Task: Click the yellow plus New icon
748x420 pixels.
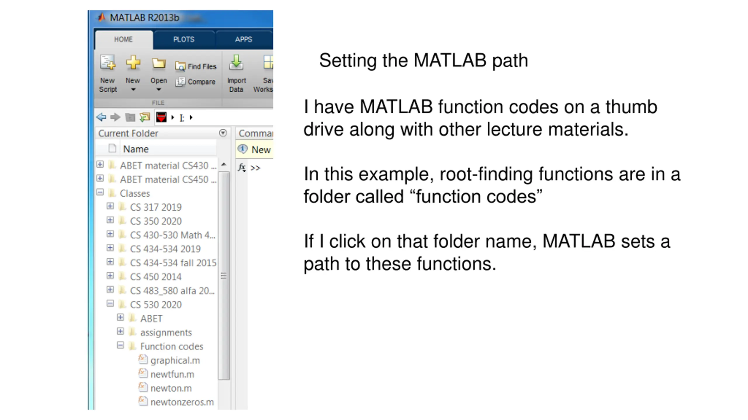Action: click(133, 63)
